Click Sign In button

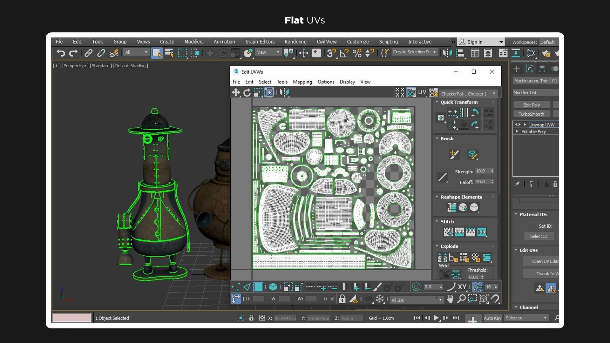coord(481,42)
